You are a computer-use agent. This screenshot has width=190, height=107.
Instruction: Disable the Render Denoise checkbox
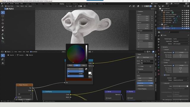coord(165,75)
